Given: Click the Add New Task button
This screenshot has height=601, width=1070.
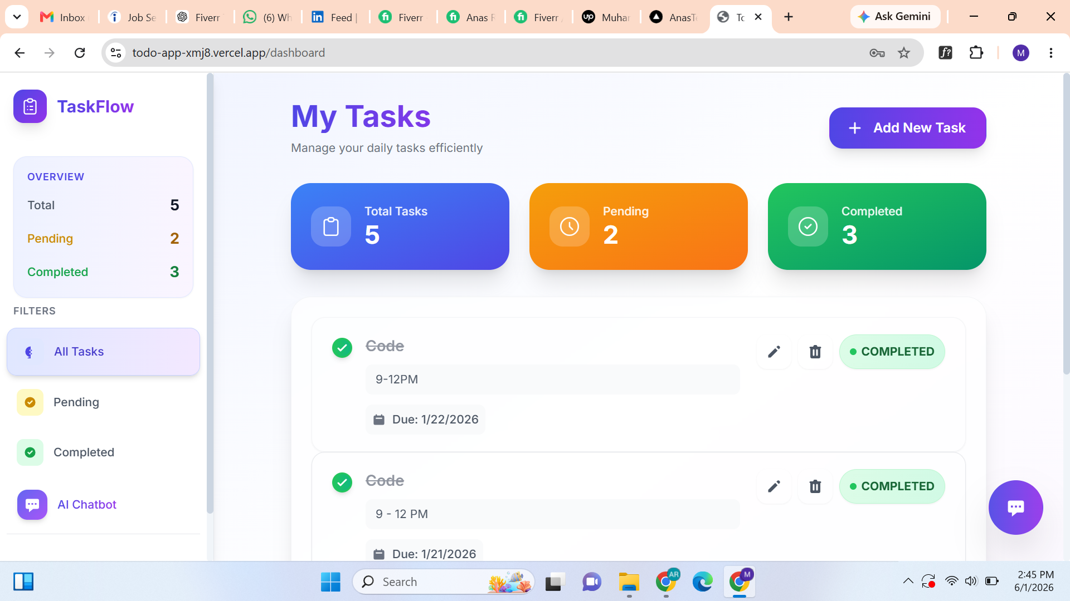Looking at the screenshot, I should point(907,128).
